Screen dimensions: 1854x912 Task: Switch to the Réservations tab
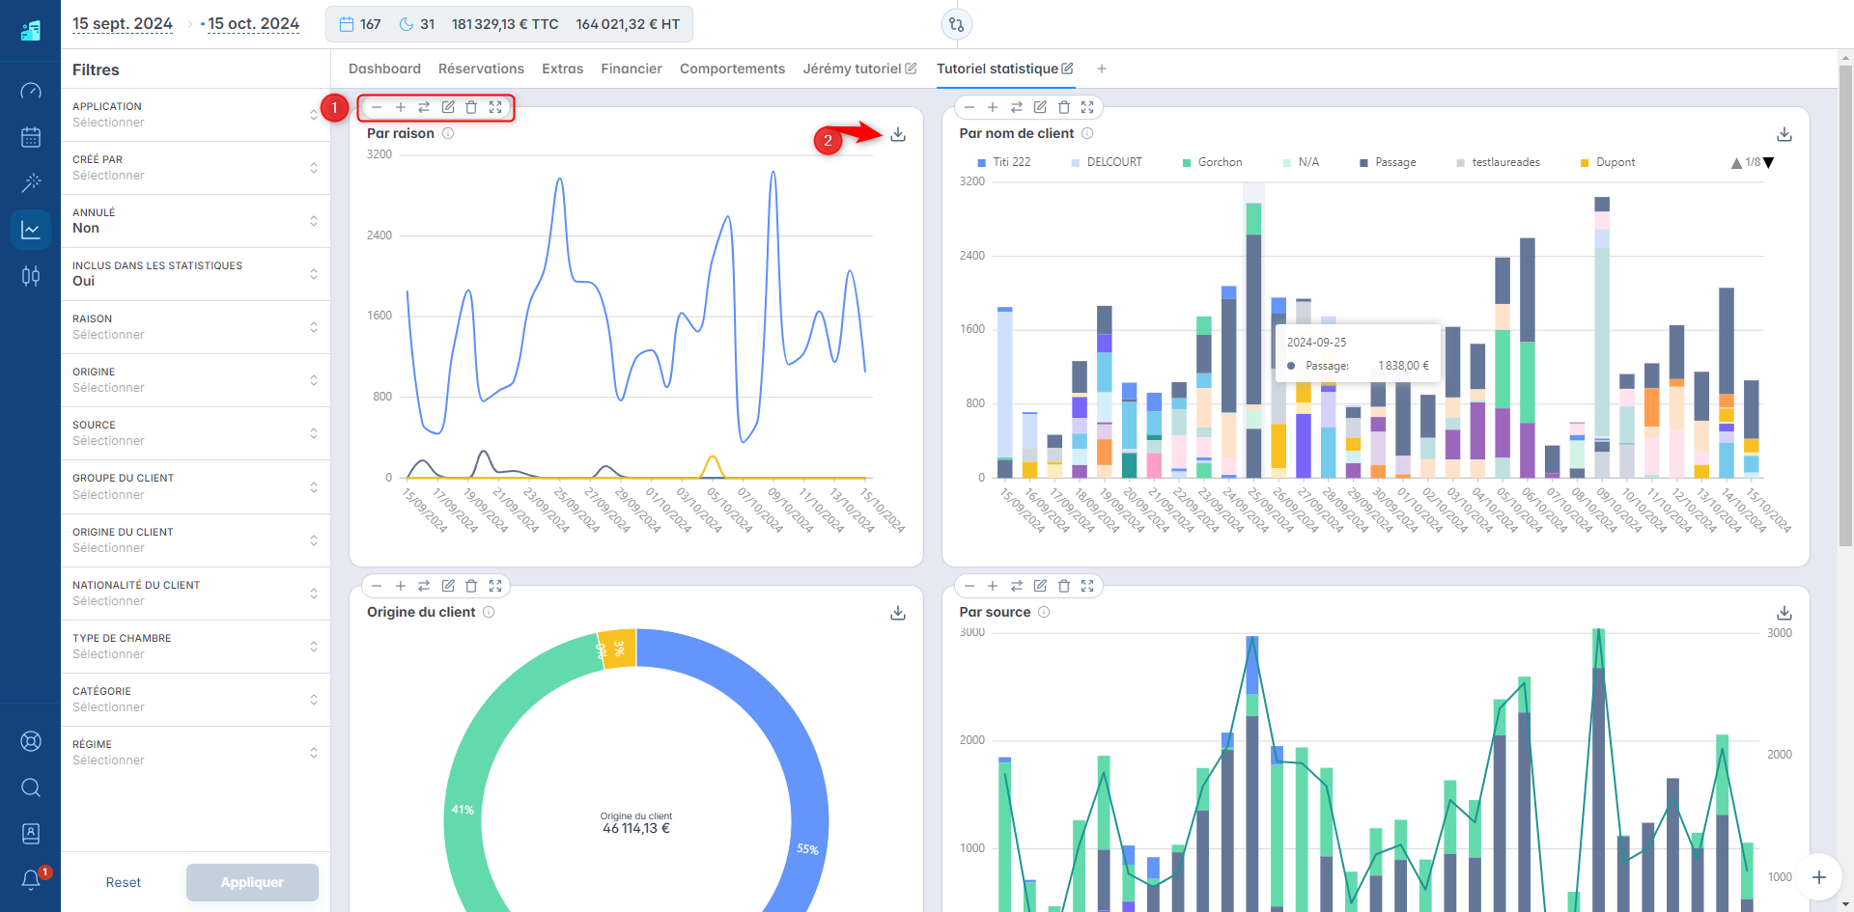[x=481, y=69]
